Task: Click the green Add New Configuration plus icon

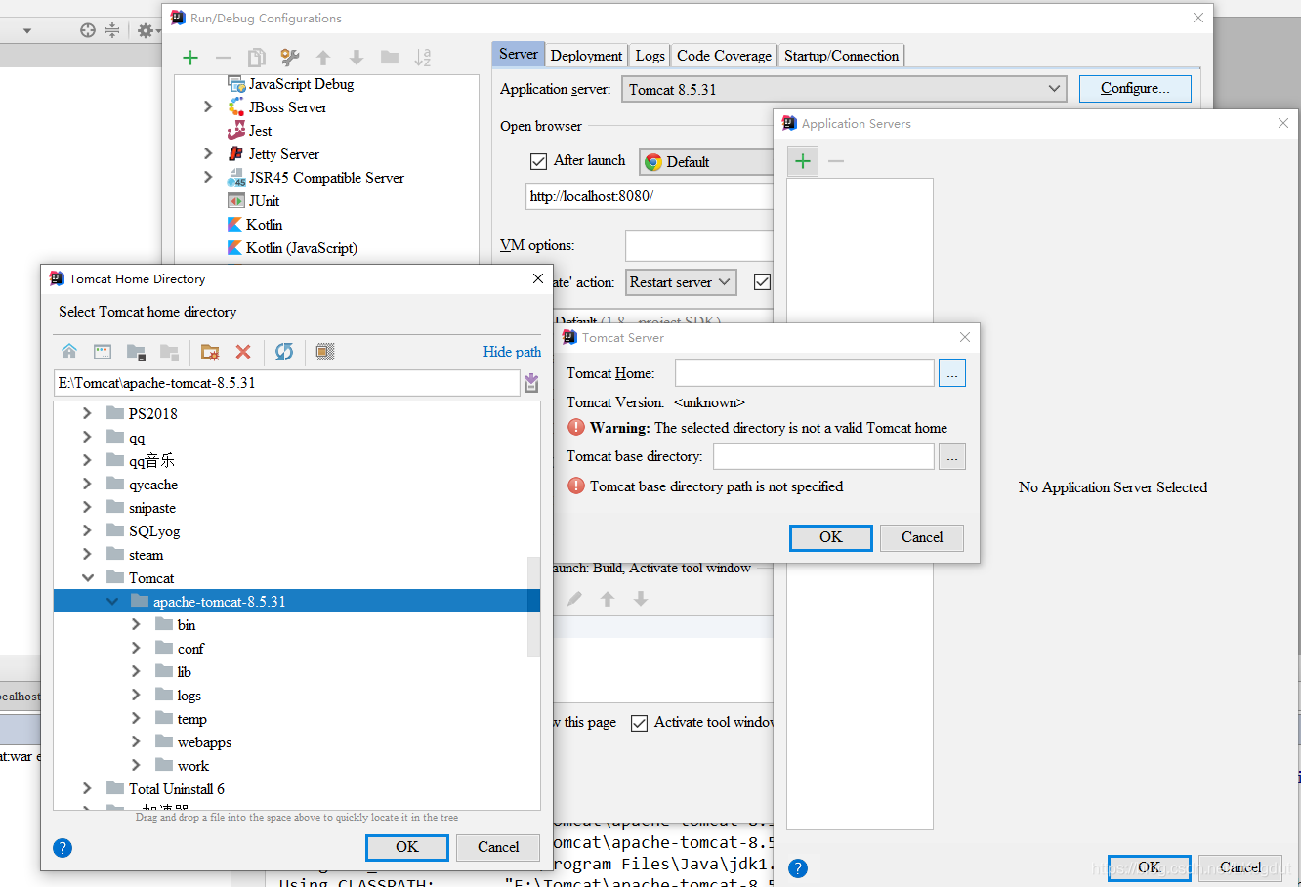Action: point(190,58)
